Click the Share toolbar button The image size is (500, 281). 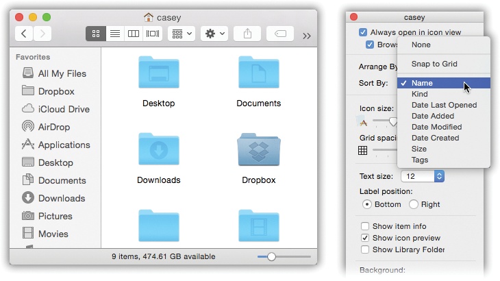(247, 34)
